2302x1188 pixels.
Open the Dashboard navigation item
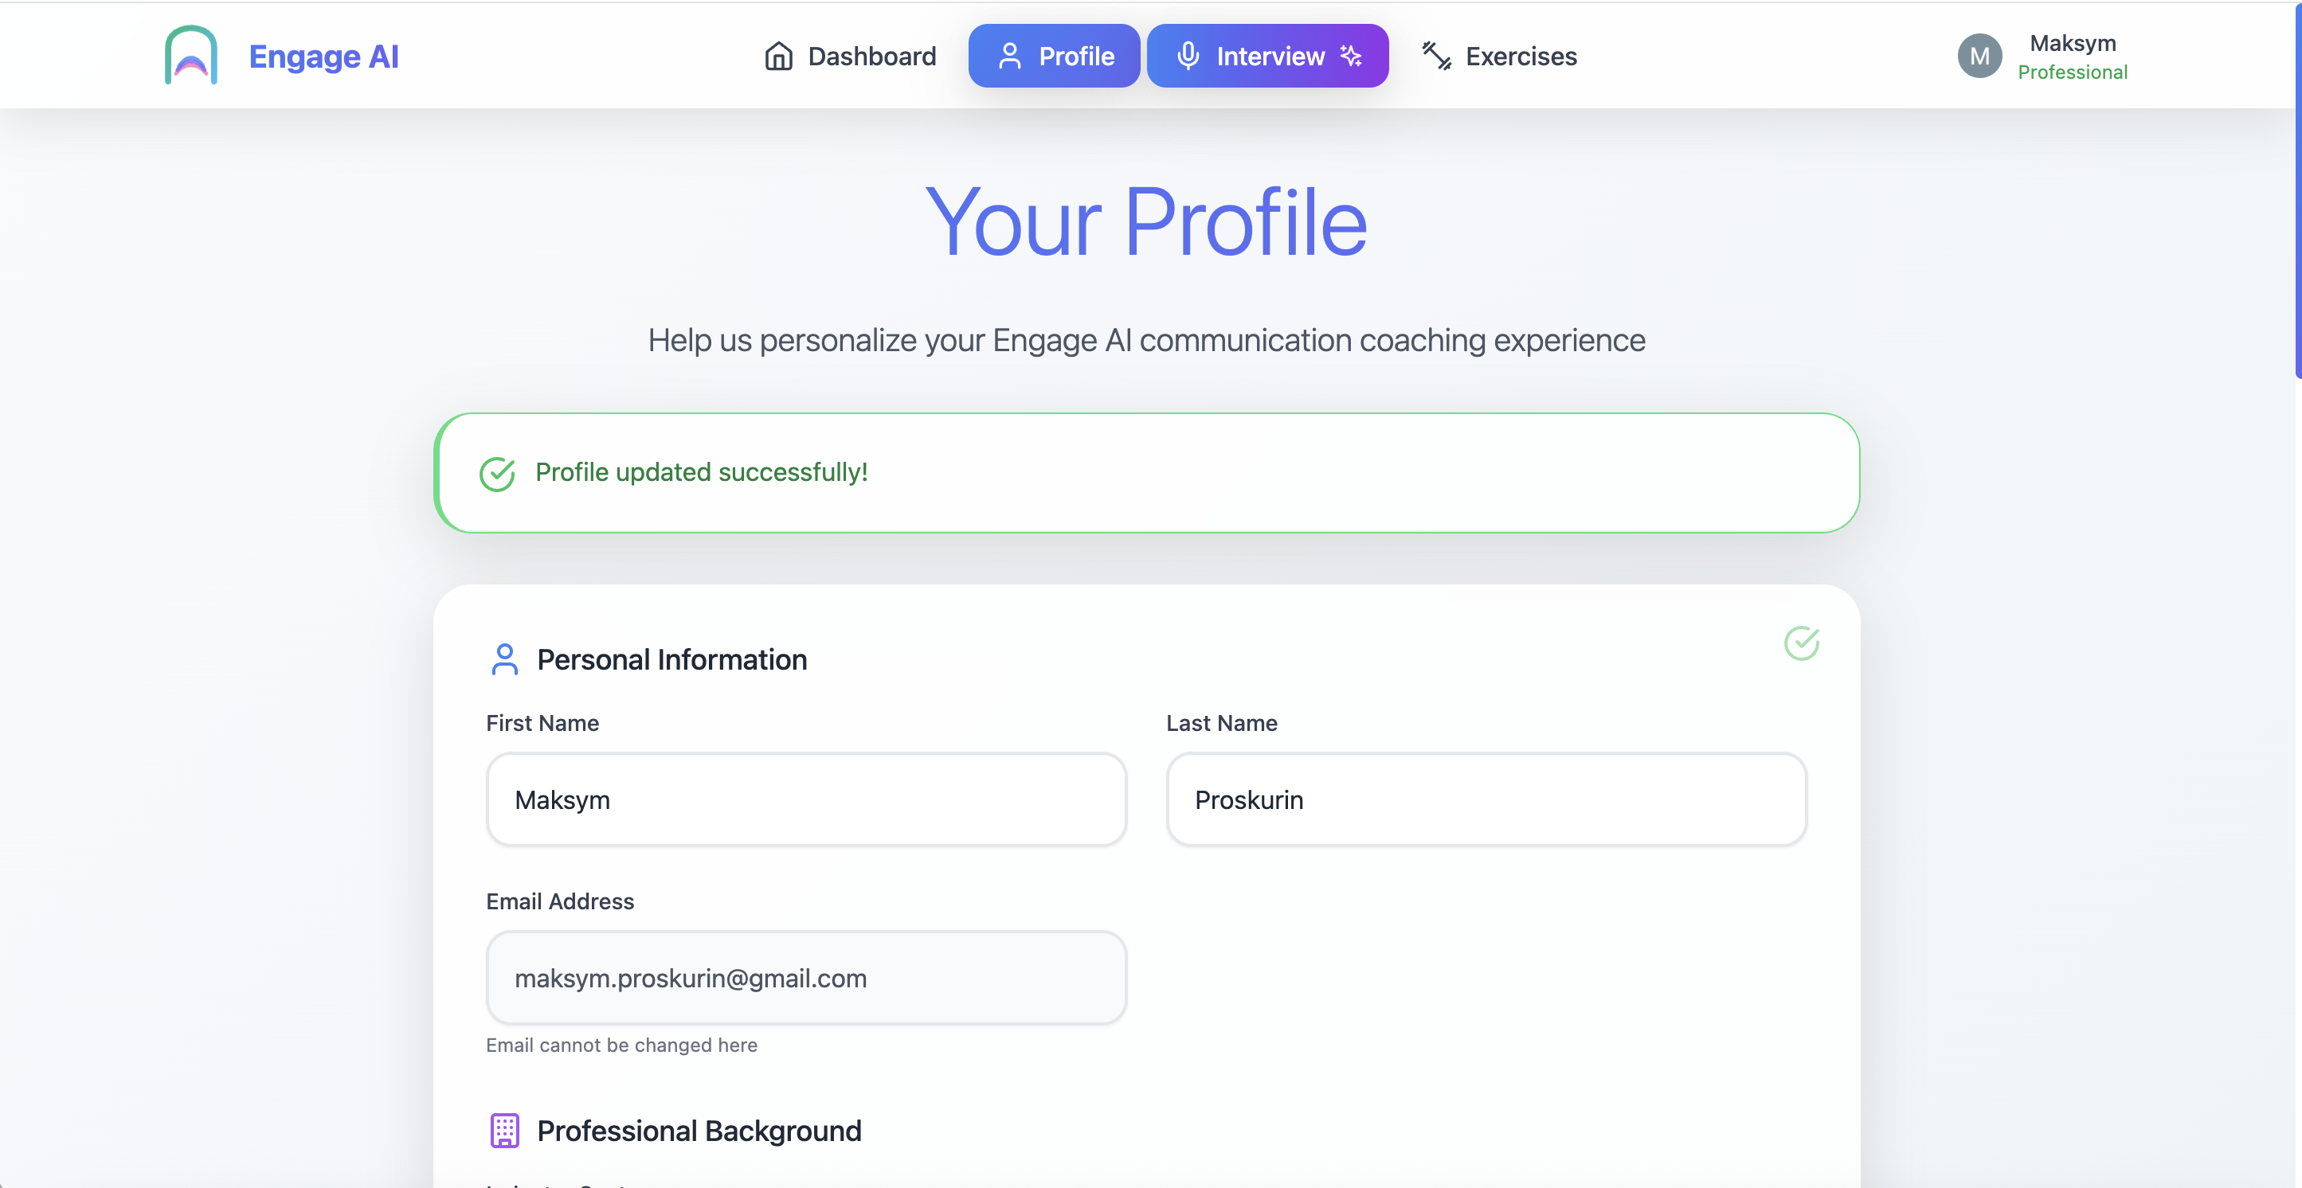871,57
